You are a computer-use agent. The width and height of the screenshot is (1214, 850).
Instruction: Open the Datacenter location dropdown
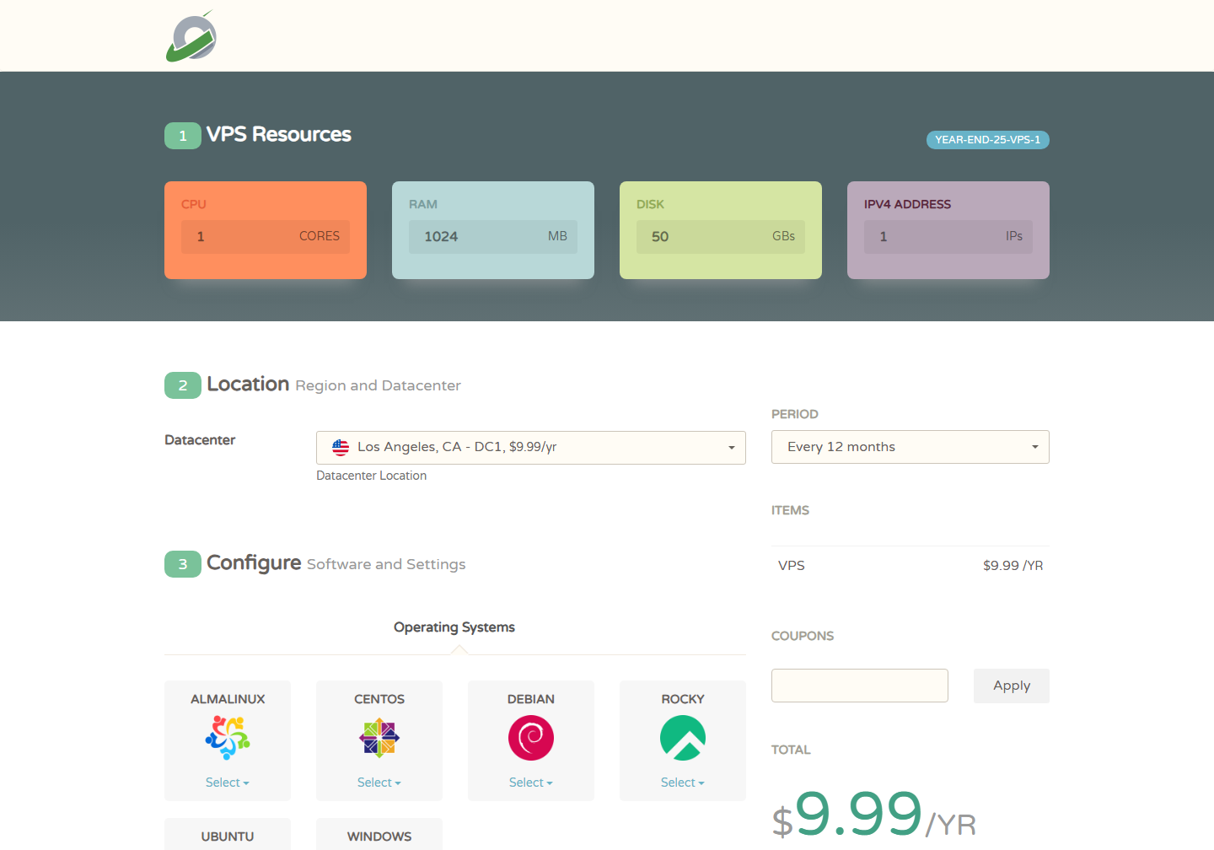tap(531, 448)
